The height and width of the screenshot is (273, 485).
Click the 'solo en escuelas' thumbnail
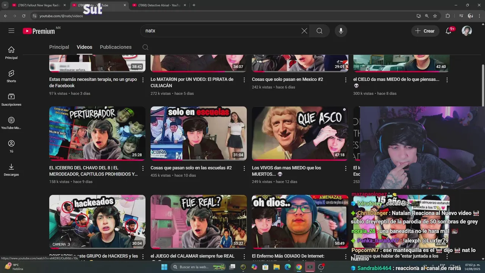[x=199, y=133]
